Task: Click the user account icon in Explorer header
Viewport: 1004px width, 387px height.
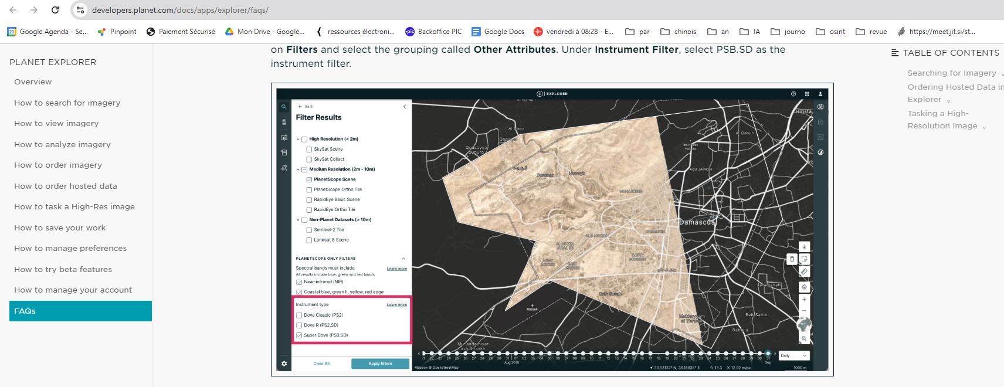Action: (820, 94)
